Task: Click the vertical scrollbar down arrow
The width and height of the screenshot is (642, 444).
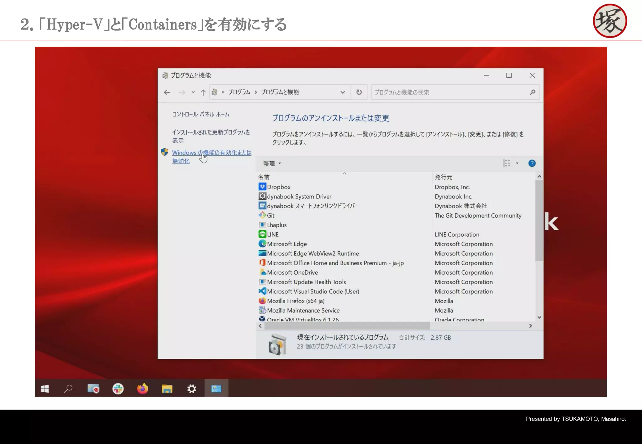Action: (539, 317)
